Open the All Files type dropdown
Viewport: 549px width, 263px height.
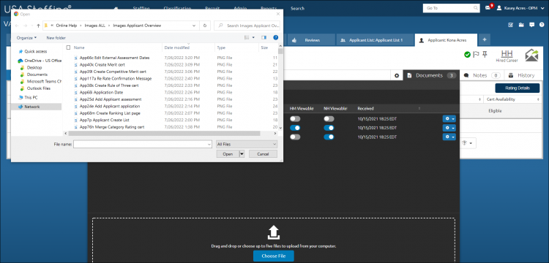[247, 144]
